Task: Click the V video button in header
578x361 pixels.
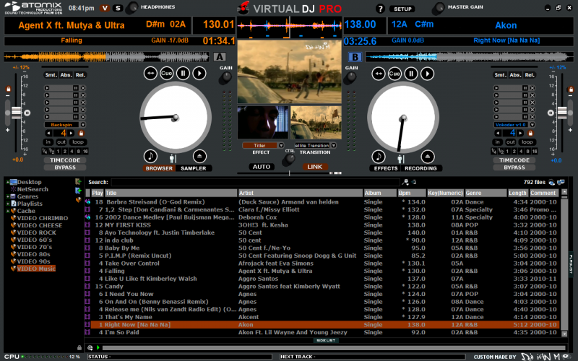Action: pyautogui.click(x=105, y=8)
